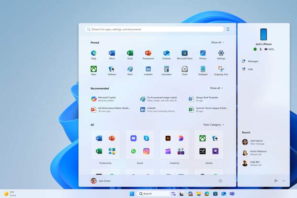Launch Word from the pinned section
This screenshot has height=198, width=297.
pos(112,53)
